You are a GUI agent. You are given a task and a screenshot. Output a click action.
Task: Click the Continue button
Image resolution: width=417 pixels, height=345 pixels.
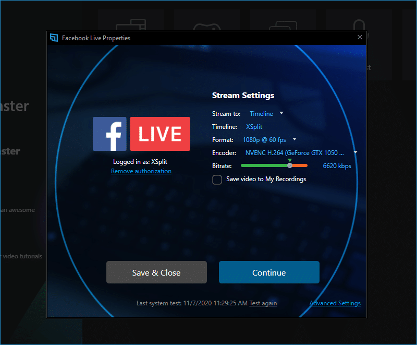point(269,272)
